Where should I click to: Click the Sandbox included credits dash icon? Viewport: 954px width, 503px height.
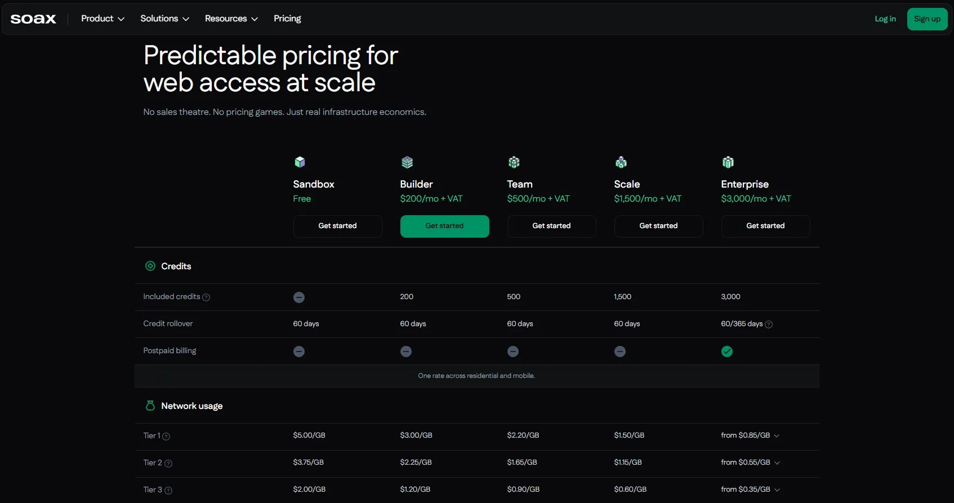(299, 297)
